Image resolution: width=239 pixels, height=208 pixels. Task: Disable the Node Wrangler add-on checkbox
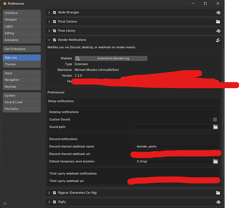55,12
